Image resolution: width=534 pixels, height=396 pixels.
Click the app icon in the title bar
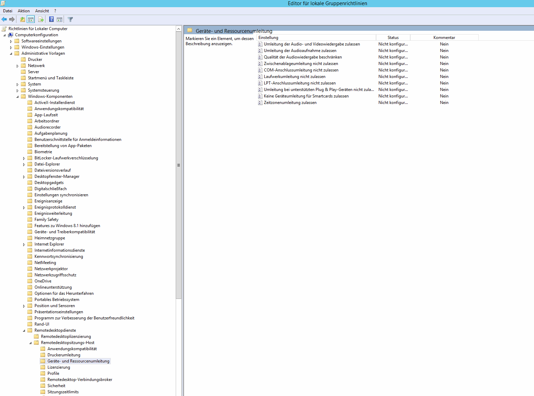click(3, 3)
